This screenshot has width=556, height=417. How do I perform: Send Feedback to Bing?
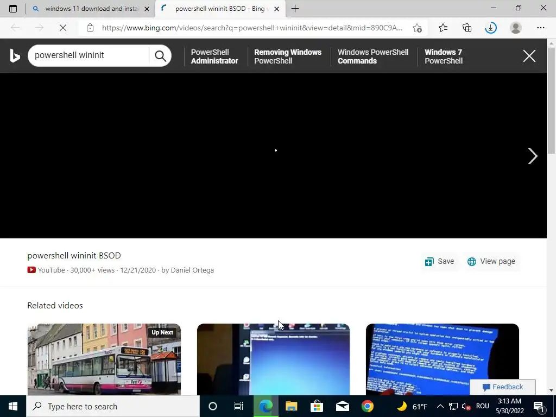pos(503,387)
